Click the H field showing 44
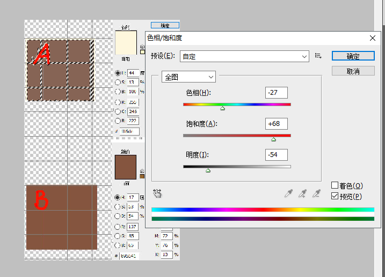Screen dimensions: 385x277 click(133, 73)
